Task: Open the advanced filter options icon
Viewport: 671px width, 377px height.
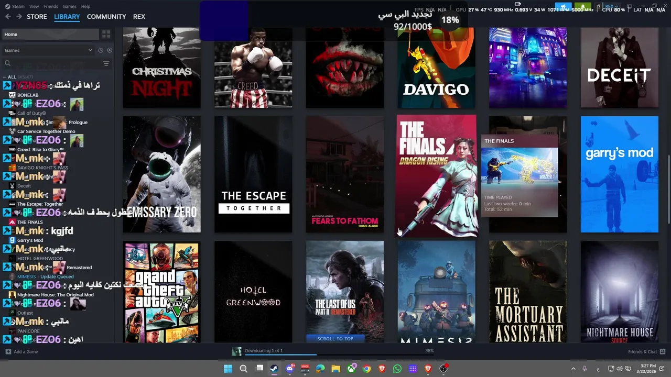Action: point(106,63)
